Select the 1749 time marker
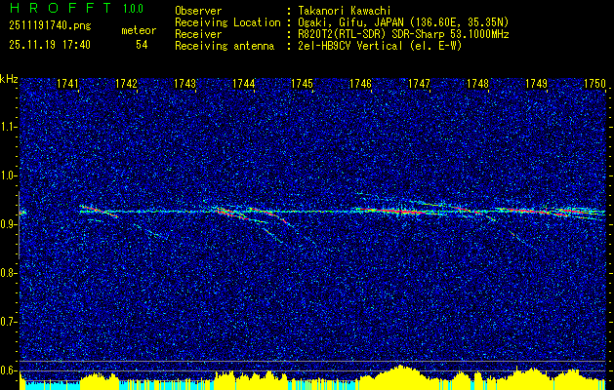This screenshot has width=614, height=390. tap(537, 84)
